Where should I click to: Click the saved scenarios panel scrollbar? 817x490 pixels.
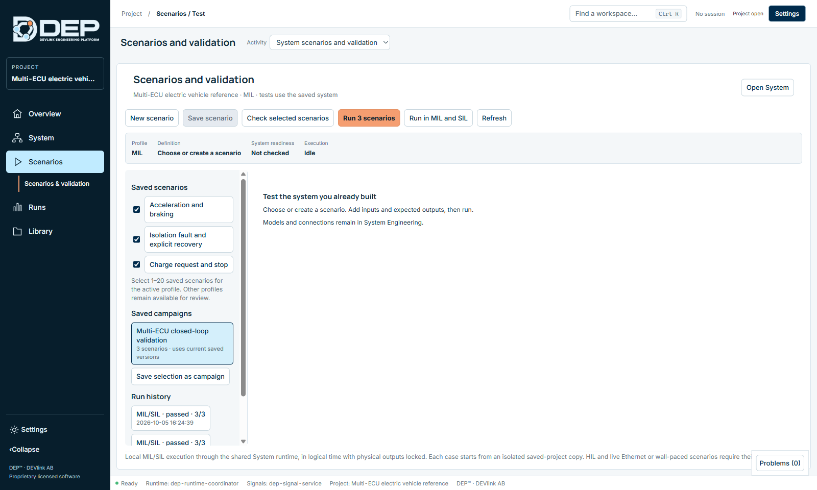[x=243, y=287]
